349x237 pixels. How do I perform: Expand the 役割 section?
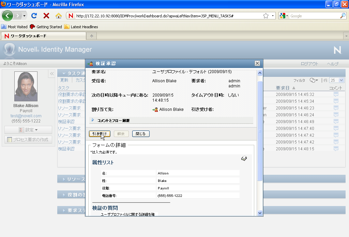[x=64, y=195]
